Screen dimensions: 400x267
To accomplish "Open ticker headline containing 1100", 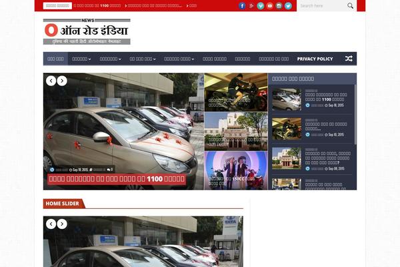I will [x=97, y=5].
